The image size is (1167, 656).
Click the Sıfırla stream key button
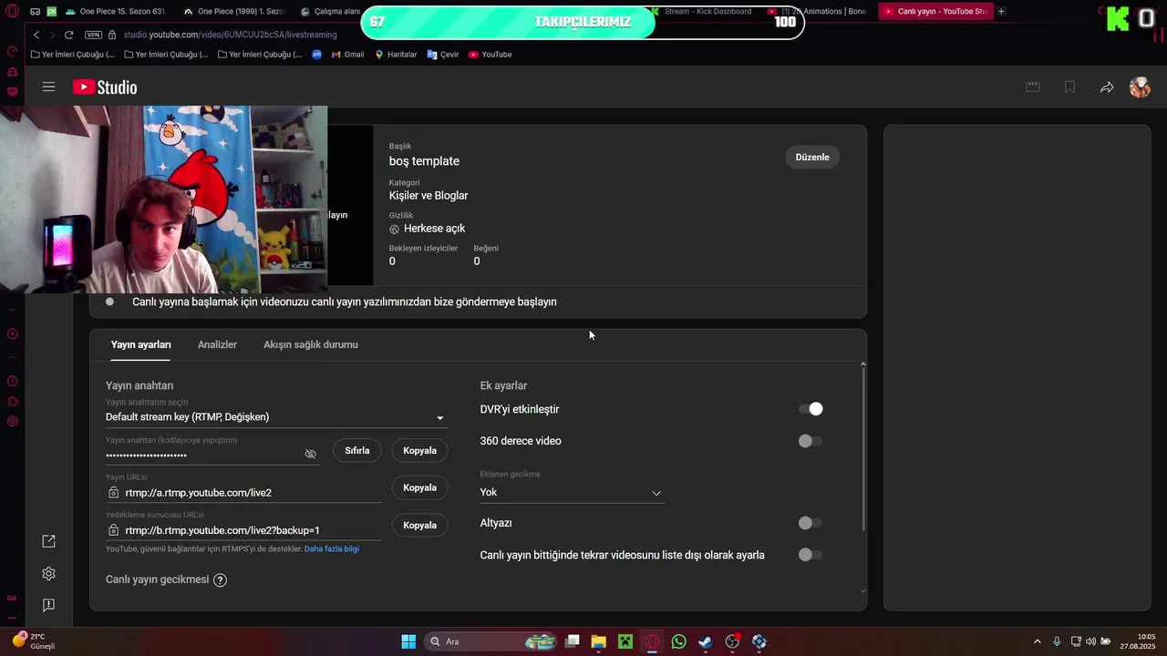357,450
